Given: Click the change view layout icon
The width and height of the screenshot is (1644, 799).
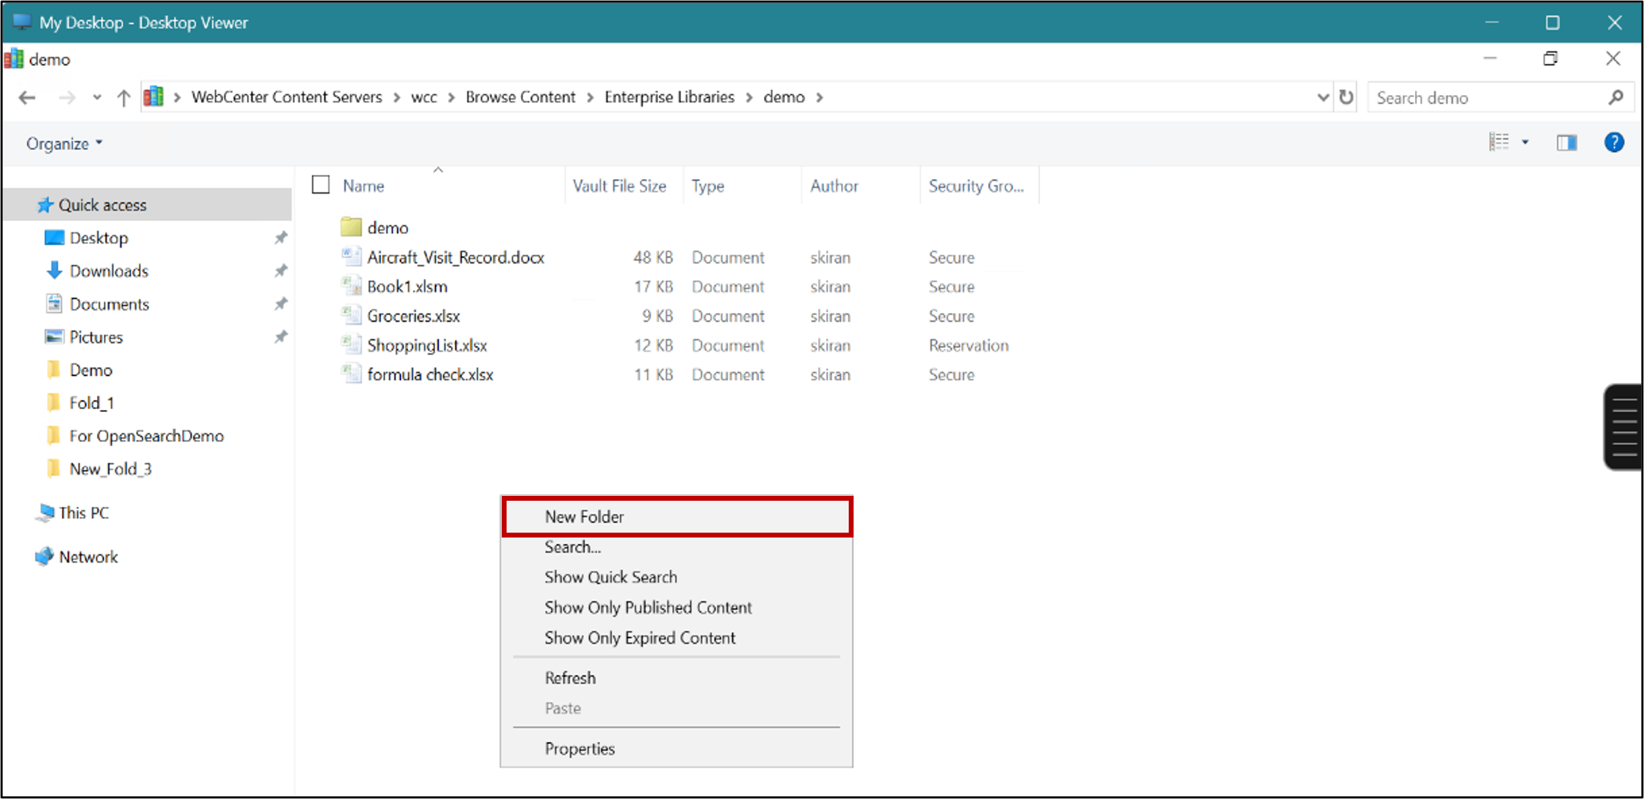Looking at the screenshot, I should click(1499, 142).
